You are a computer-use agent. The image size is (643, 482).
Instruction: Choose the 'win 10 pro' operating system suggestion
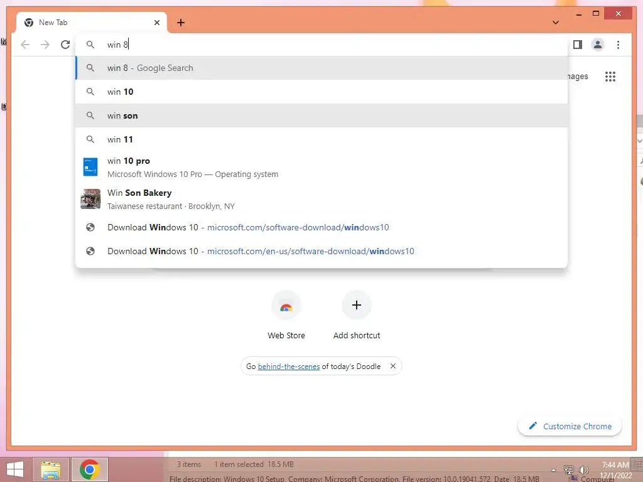click(x=322, y=167)
